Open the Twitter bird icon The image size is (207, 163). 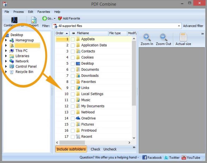coord(166,157)
